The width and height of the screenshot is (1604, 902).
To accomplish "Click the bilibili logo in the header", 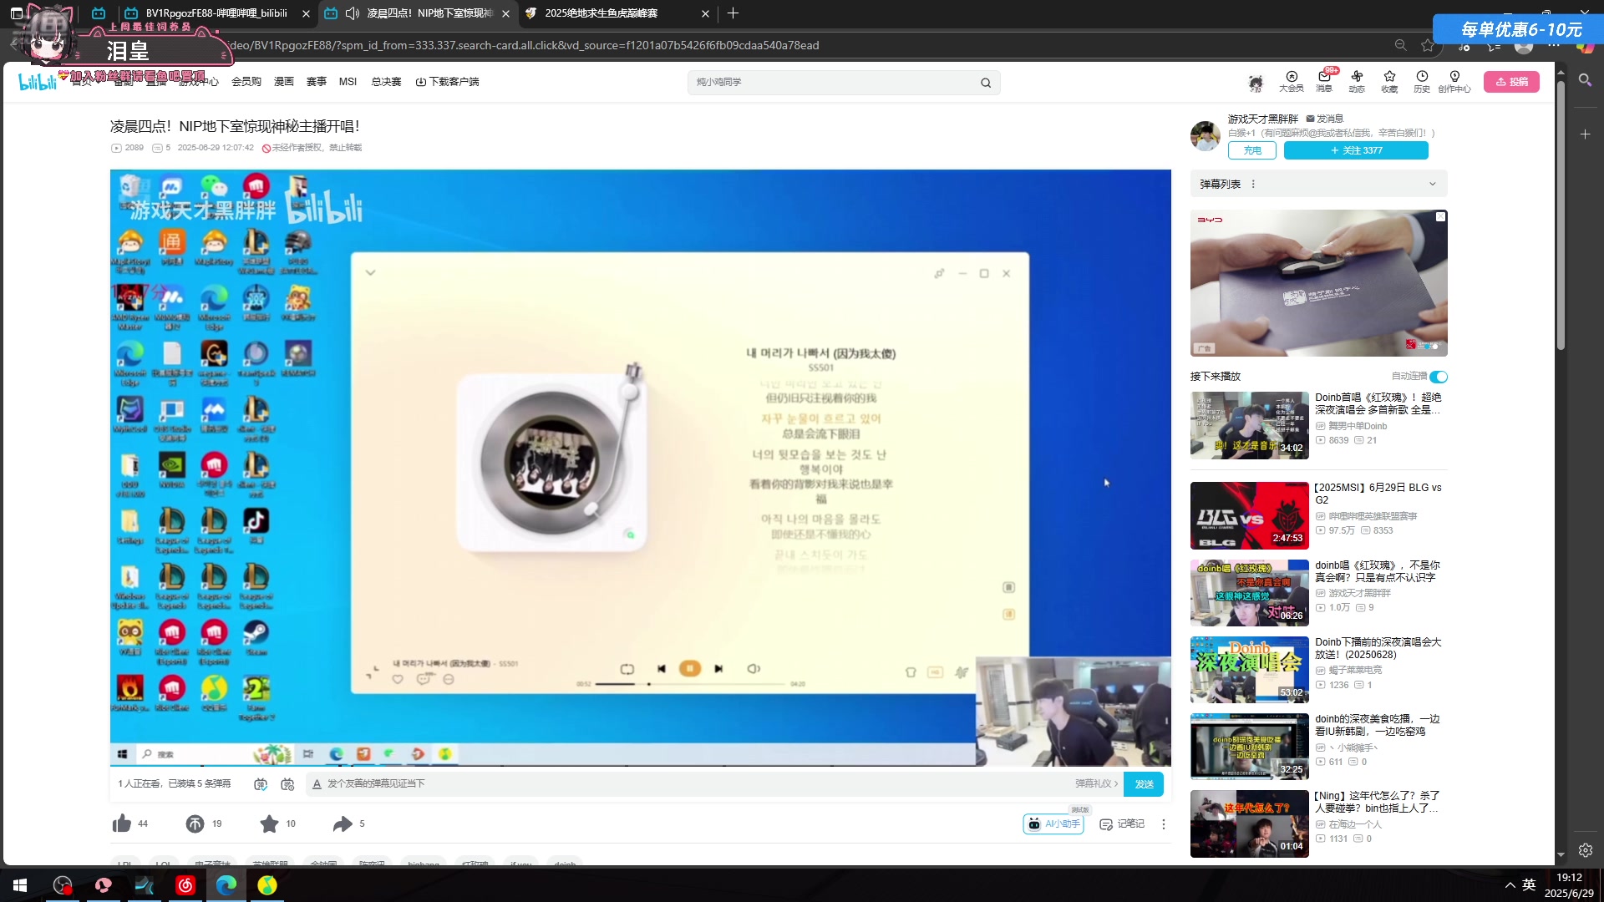I will pyautogui.click(x=38, y=82).
